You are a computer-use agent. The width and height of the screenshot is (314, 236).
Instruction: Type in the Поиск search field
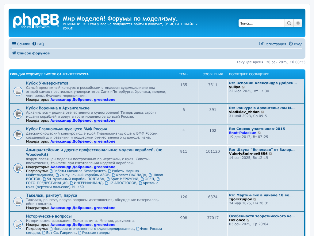click(261, 23)
